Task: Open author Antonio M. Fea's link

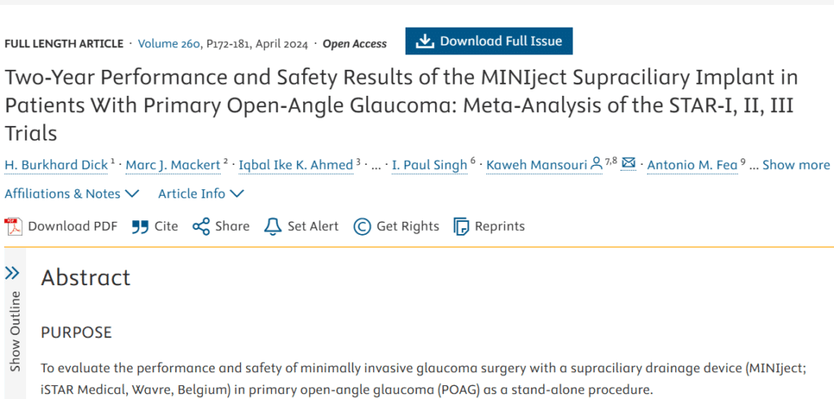Action: 692,165
